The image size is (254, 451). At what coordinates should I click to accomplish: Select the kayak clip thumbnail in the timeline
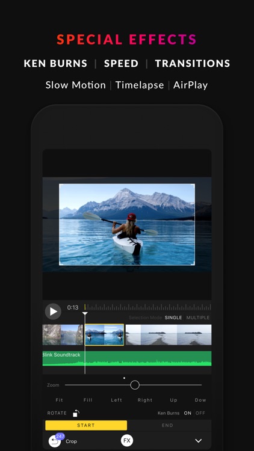(x=104, y=335)
